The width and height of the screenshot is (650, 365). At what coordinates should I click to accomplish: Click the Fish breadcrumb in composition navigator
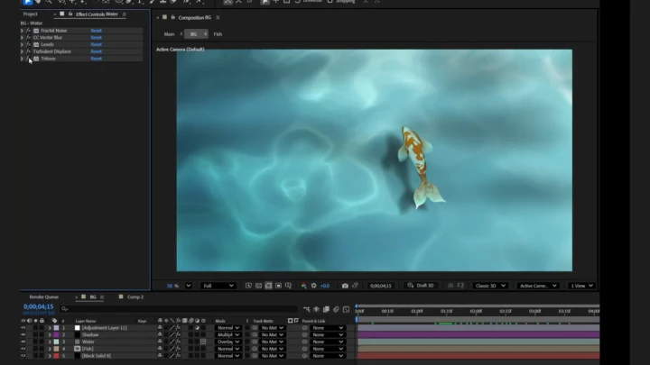pyautogui.click(x=218, y=34)
